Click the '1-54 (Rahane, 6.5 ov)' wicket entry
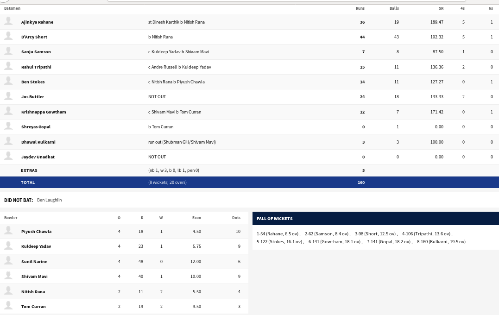This screenshot has width=499, height=315. point(278,233)
